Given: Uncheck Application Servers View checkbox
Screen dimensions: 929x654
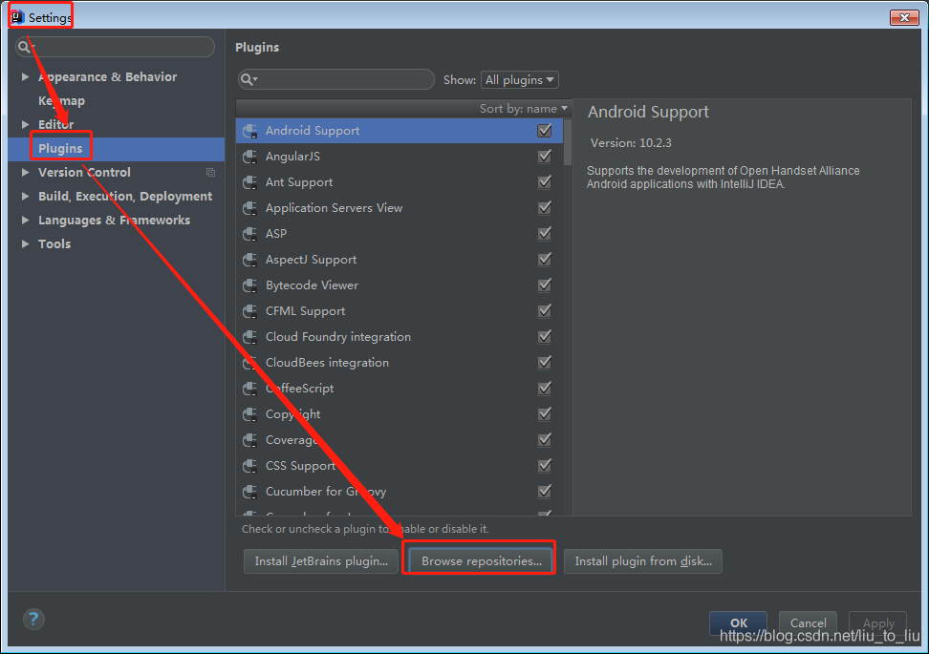Looking at the screenshot, I should [545, 207].
